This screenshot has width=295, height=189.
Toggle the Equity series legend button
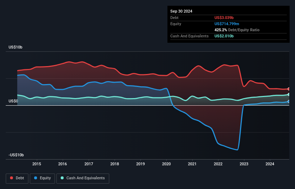point(42,178)
